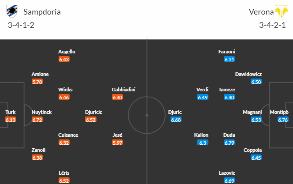Select Verdi's 6.49 rating badge
Viewport: 293px width, 184px height.
[203, 97]
